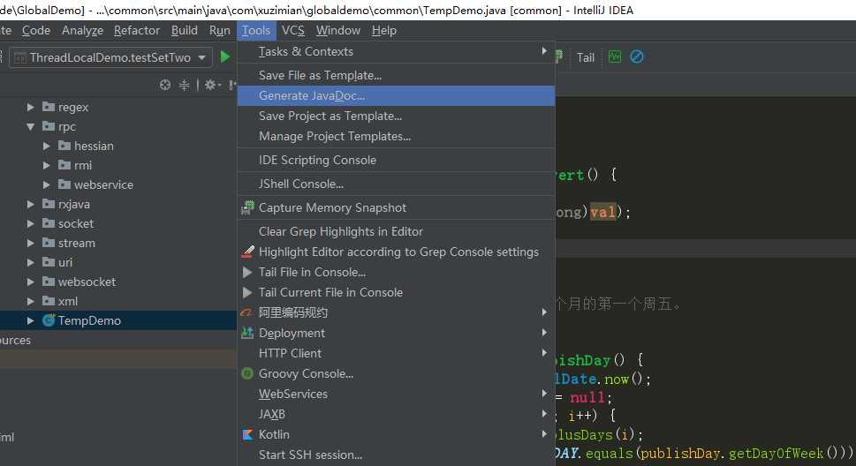Click the locate/scroll from source icon

(x=165, y=85)
